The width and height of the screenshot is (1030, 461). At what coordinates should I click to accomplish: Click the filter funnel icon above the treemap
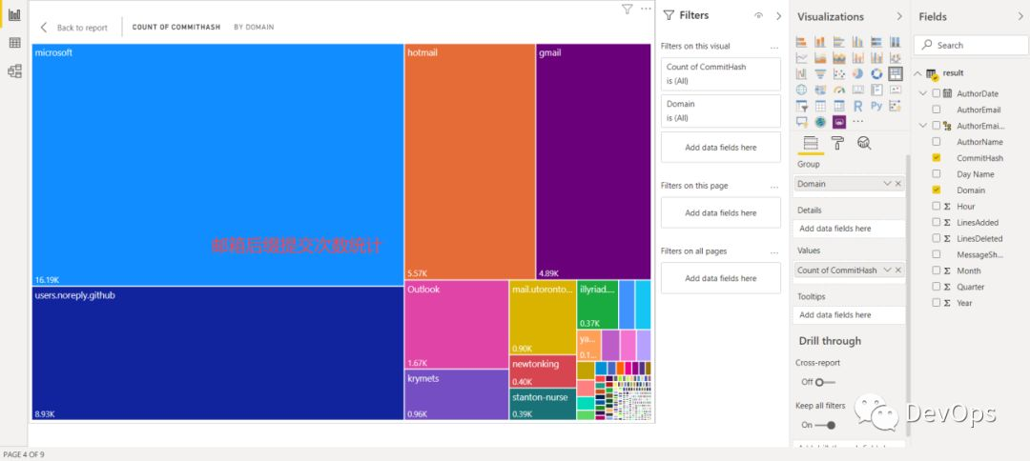[627, 10]
